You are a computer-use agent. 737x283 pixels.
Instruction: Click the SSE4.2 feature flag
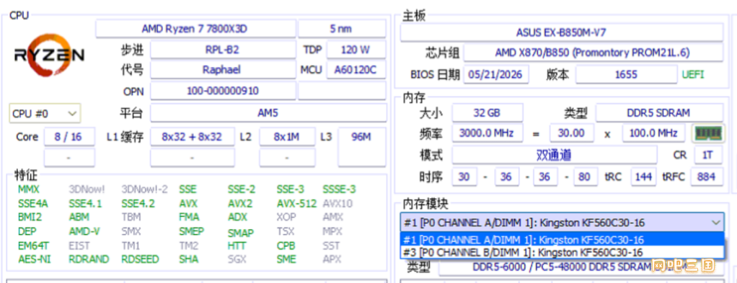coord(138,204)
